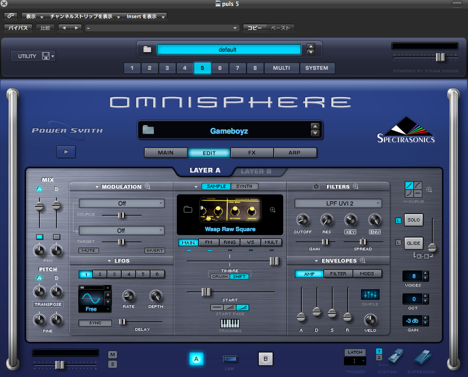Click the play arrow button under Power Synth

click(x=66, y=152)
